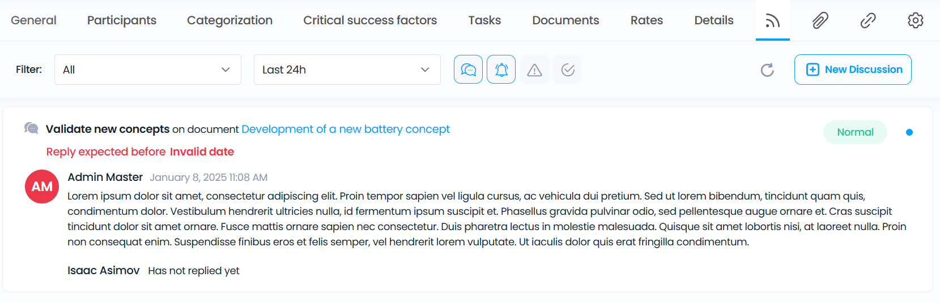Open the paperclip attachments tab

[820, 21]
